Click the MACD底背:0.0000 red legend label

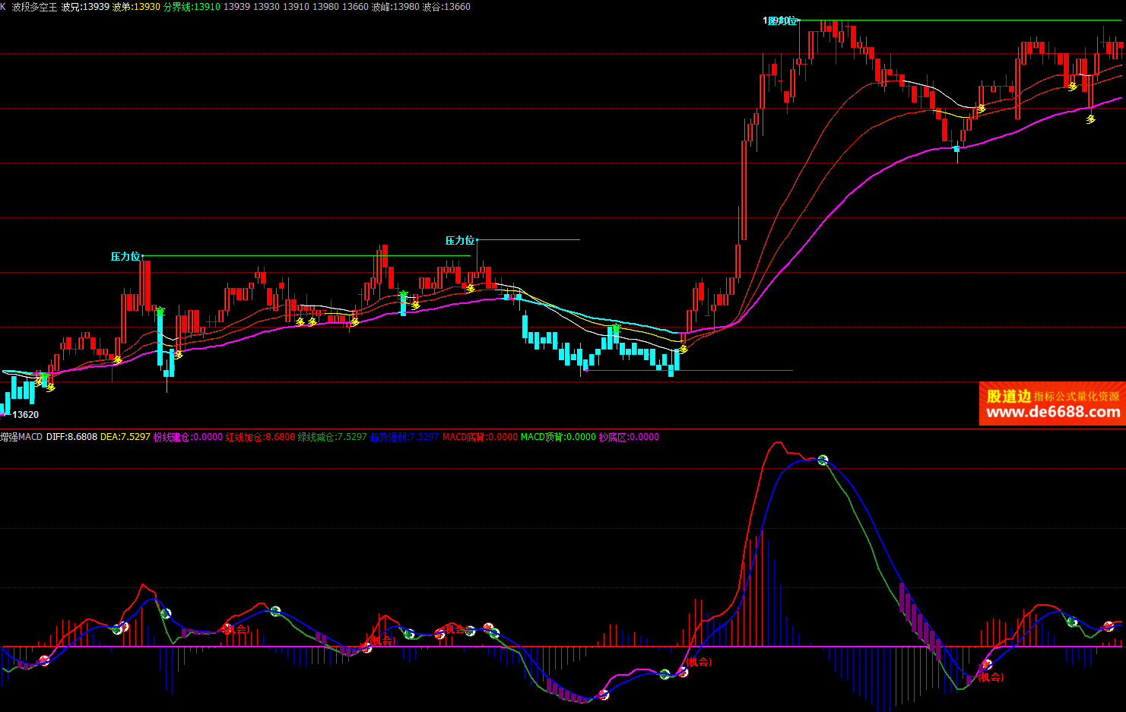480,437
